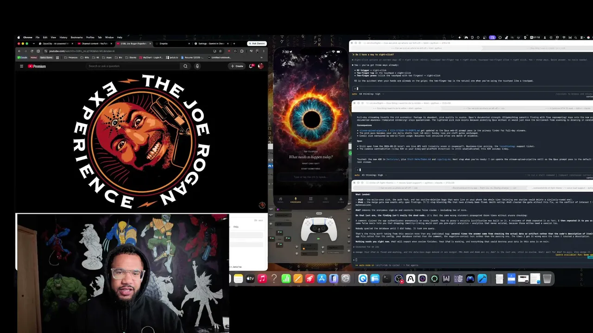Open Terminal from the Dock
This screenshot has height=333, width=593.
click(x=387, y=278)
